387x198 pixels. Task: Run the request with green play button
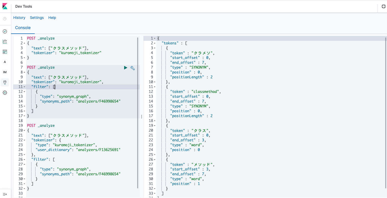tap(125, 68)
